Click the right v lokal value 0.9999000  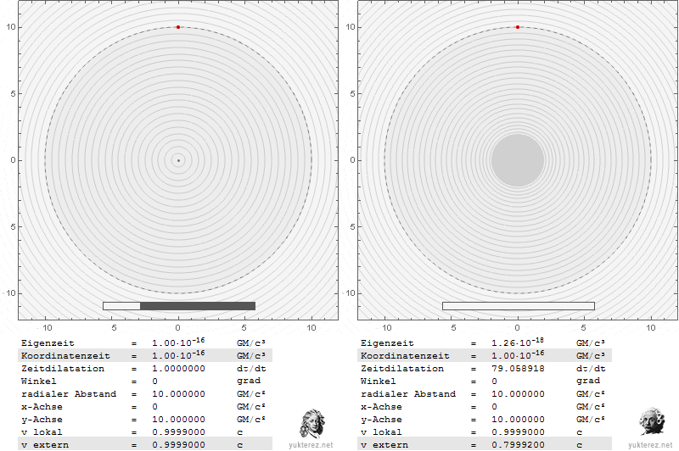519,432
